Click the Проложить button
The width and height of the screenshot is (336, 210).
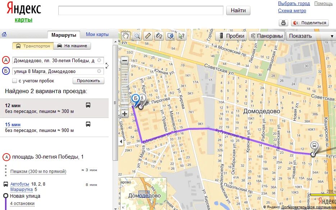coord(88,81)
